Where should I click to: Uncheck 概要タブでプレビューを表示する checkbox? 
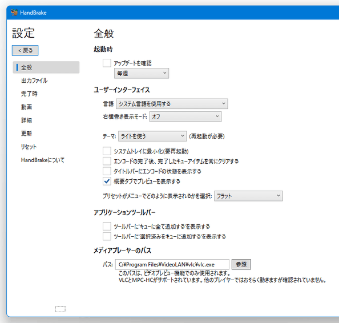point(107,181)
